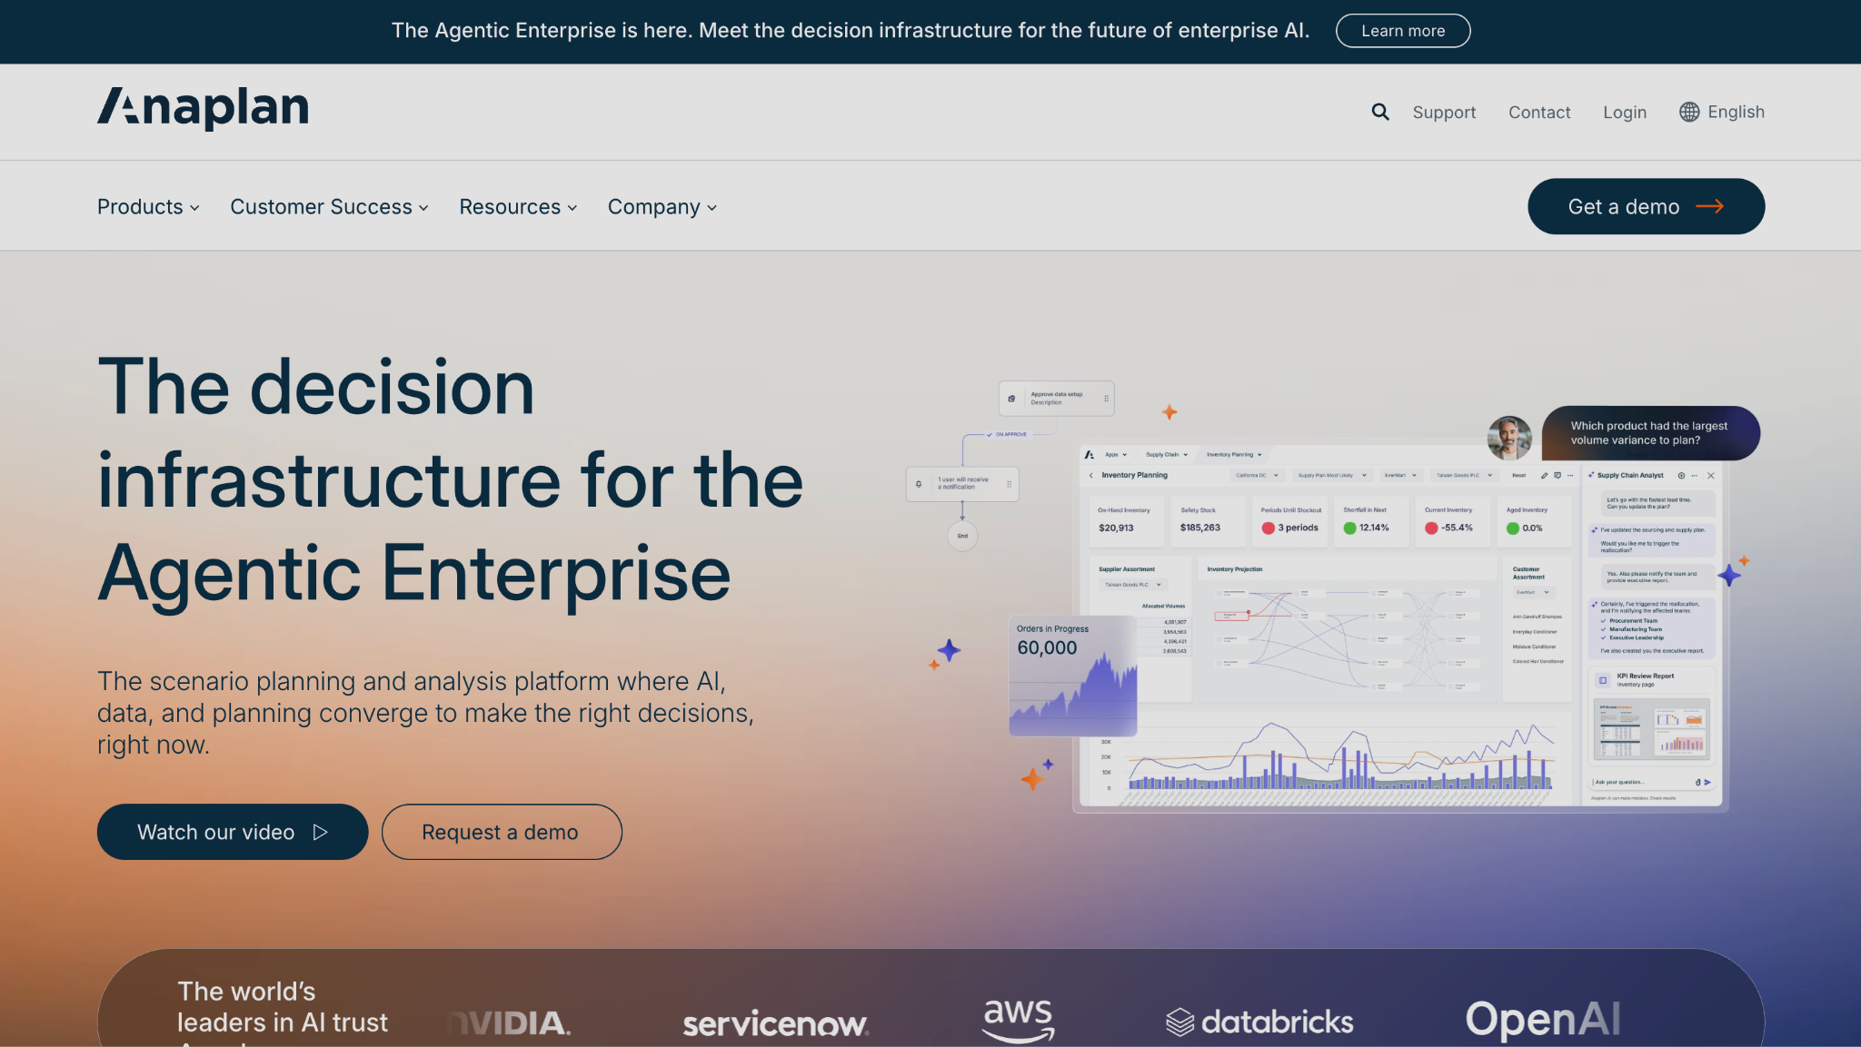The width and height of the screenshot is (1861, 1047).
Task: Open the Support link
Action: coord(1444,112)
